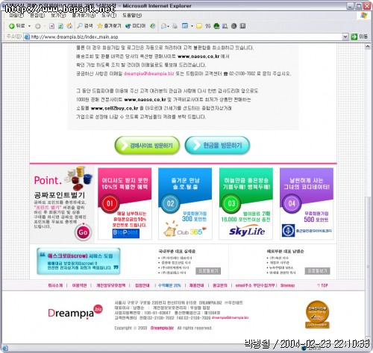Click the blue 02 Club 365 banner
The image size is (373, 353).
[185, 203]
